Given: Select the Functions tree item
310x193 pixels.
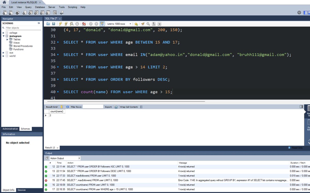Looking at the screenshot, I should [x=18, y=49].
